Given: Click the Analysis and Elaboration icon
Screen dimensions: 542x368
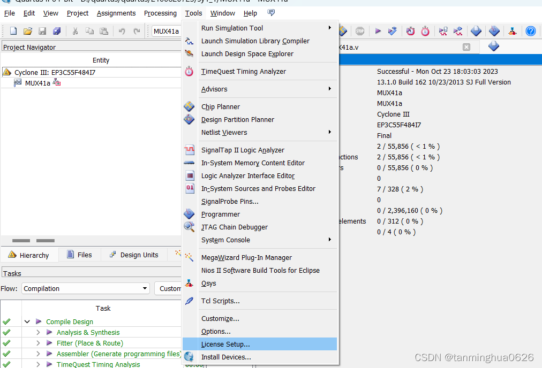Looking at the screenshot, I should (393, 31).
